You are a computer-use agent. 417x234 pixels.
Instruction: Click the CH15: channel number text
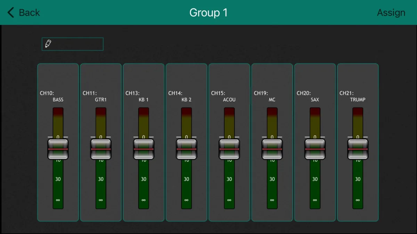(x=218, y=93)
